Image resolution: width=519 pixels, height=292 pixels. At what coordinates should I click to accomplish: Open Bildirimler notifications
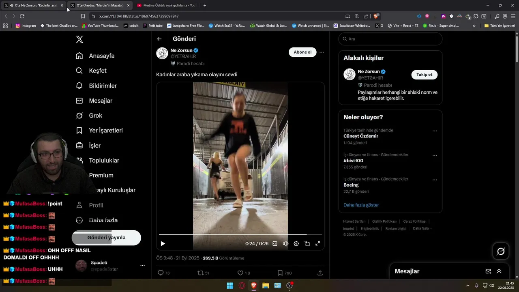click(96, 86)
